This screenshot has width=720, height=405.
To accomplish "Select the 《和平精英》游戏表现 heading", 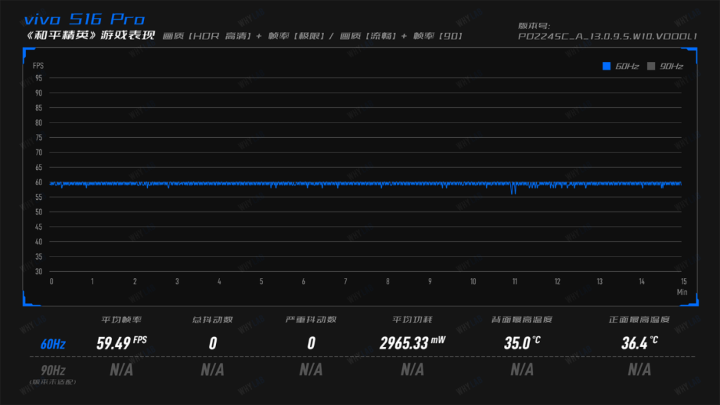I will pos(90,35).
